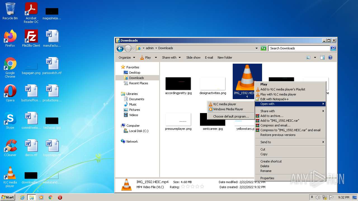Image resolution: width=358 pixels, height=201 pixels.
Task: Set the file's star rating in details pane
Action: [193, 187]
